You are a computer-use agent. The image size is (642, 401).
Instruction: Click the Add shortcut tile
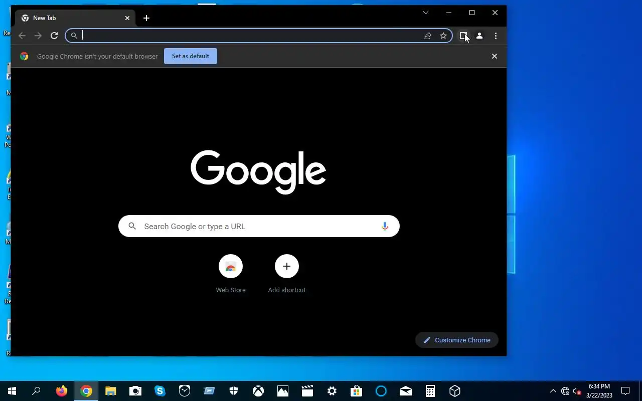(x=287, y=274)
